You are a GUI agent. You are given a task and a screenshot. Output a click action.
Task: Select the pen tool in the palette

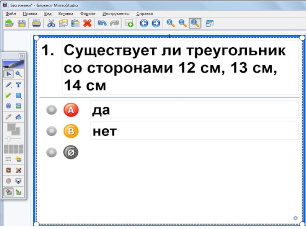click(8, 85)
